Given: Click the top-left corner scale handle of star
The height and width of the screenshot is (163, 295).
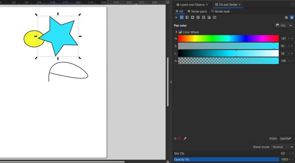Looking at the screenshot, I should click(x=36, y=14).
